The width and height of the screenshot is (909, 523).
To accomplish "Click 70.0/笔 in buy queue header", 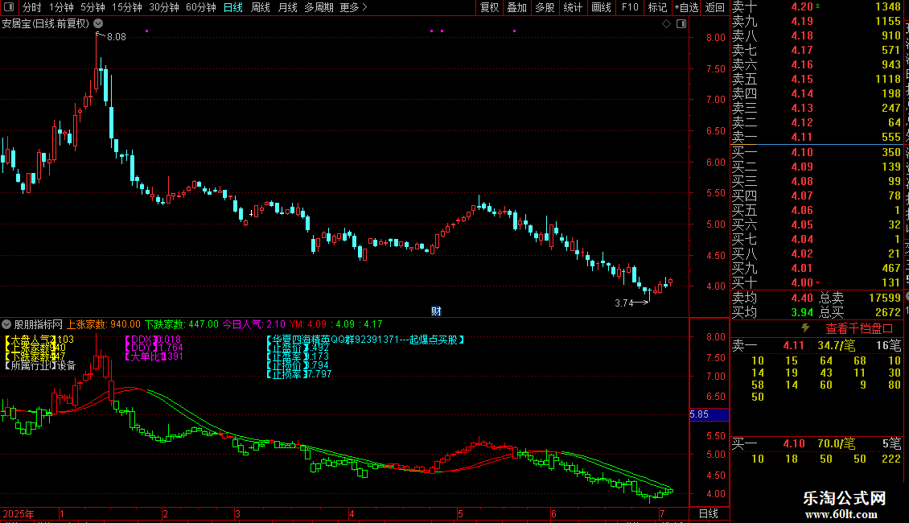I will point(836,443).
